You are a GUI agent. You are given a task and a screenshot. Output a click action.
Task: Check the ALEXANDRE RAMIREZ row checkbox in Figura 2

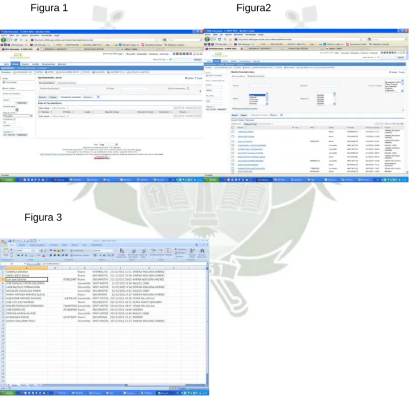point(233,161)
